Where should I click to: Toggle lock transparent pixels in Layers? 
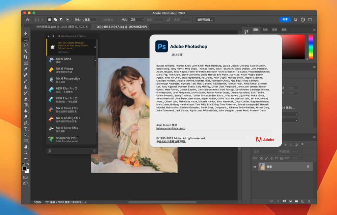[x=261, y=158]
